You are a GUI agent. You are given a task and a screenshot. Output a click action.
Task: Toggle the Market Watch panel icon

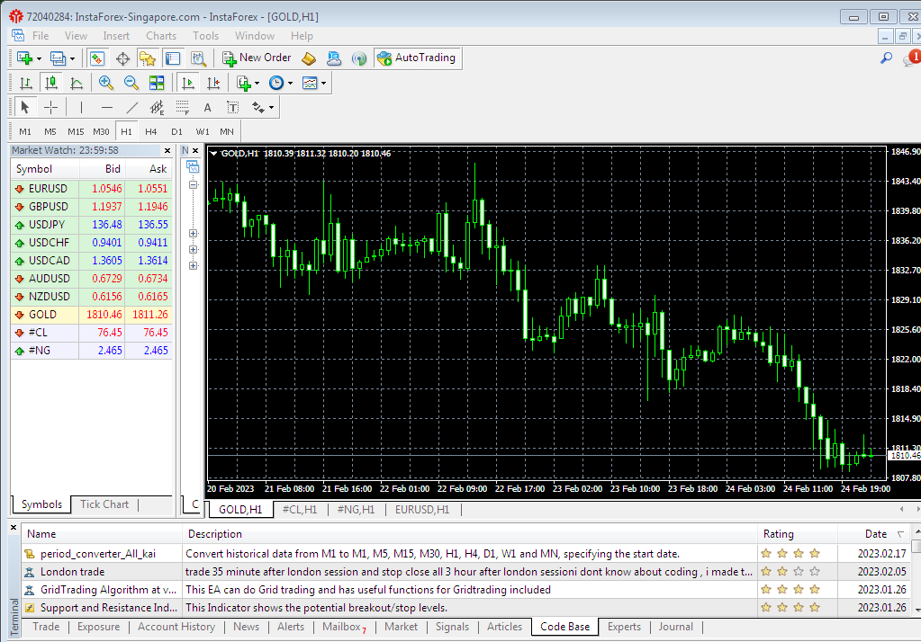click(97, 58)
